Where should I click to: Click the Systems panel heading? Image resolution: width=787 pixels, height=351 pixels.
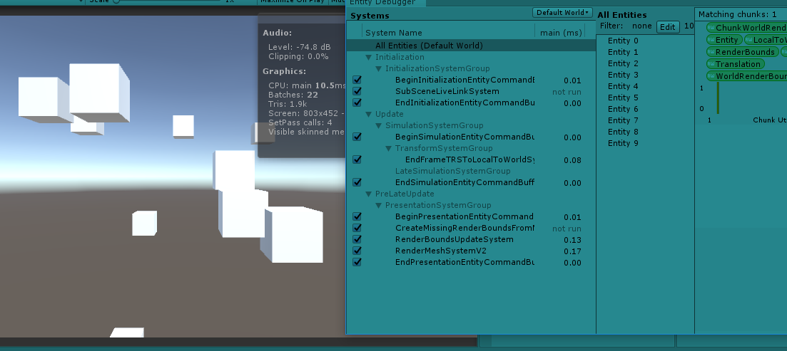(x=370, y=16)
